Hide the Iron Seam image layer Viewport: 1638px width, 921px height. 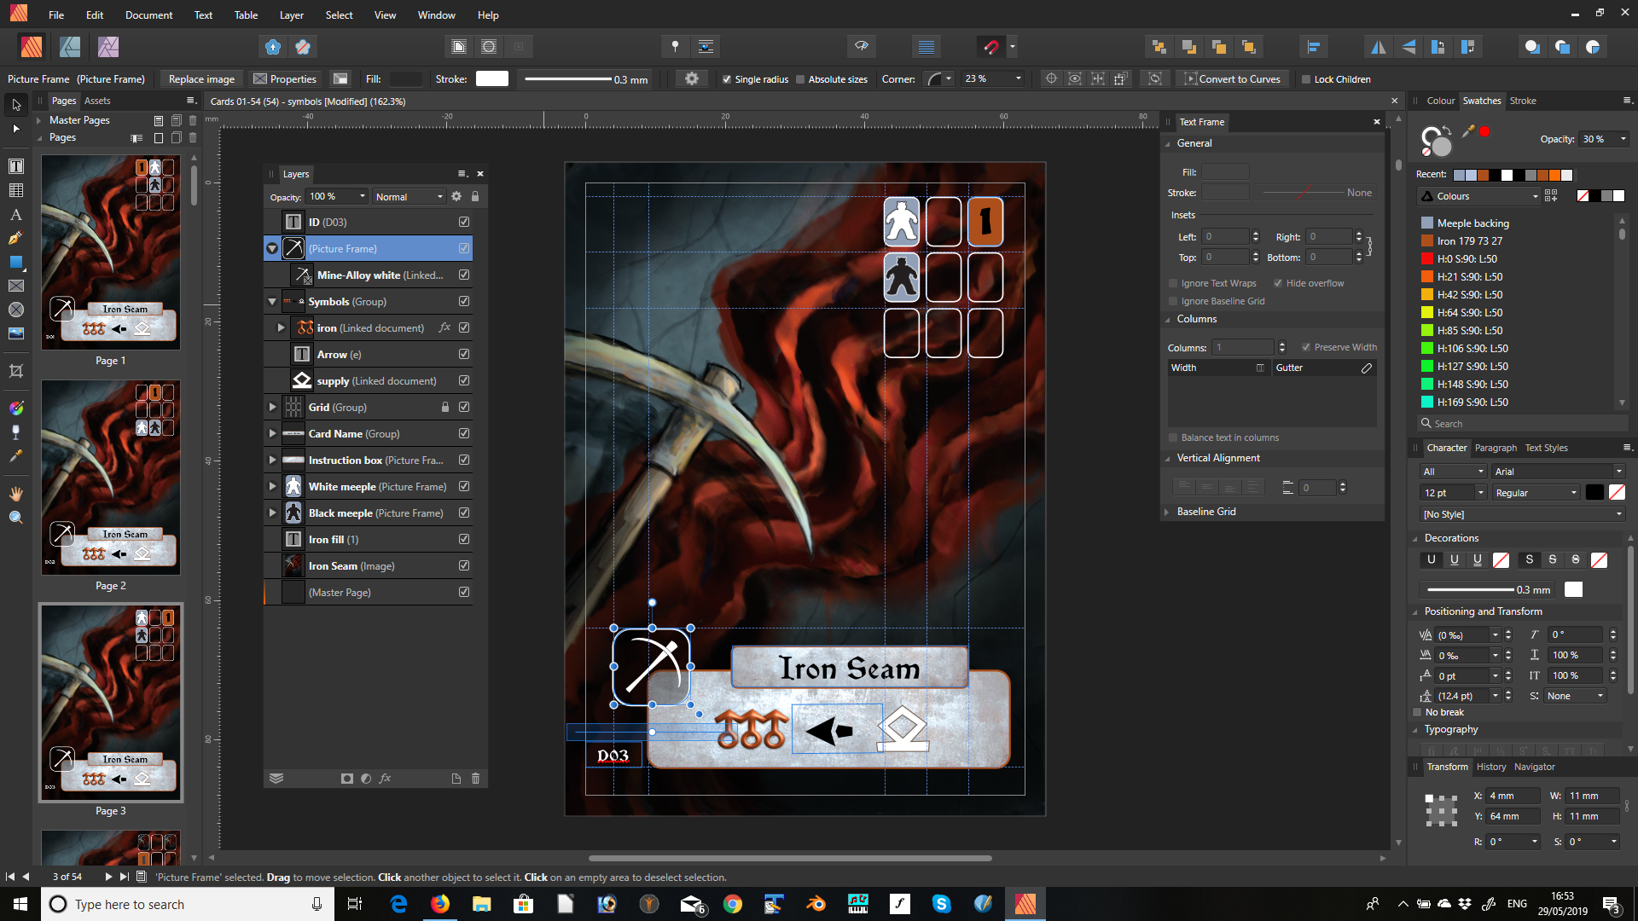(464, 565)
